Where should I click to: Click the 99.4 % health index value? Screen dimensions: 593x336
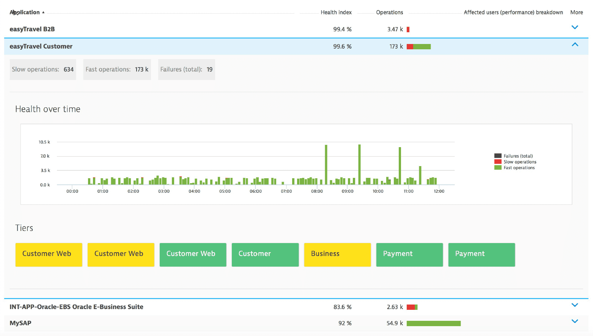[342, 29]
